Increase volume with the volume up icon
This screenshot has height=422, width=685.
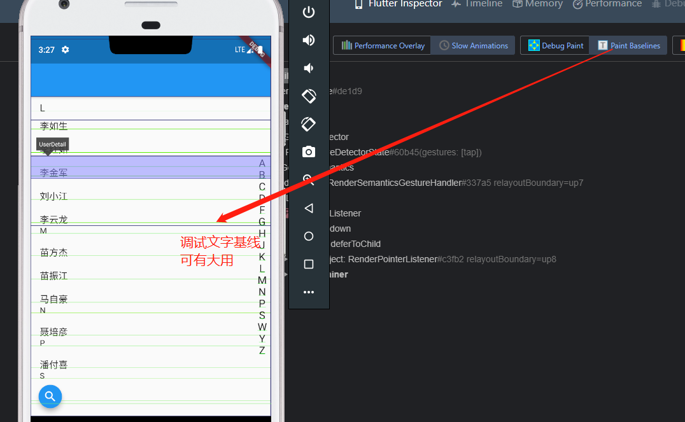click(309, 39)
